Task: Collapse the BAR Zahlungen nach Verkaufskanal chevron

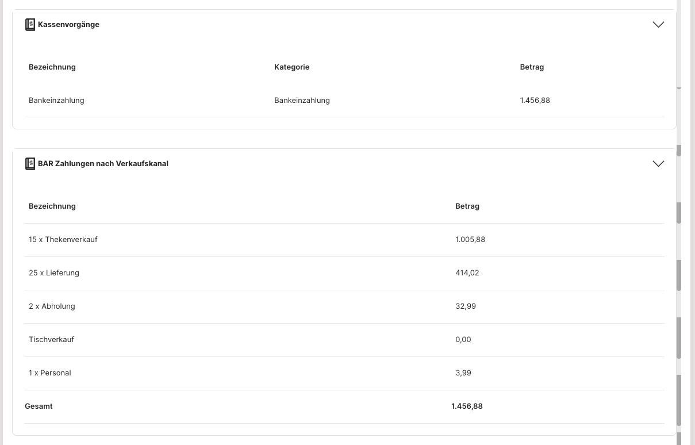Action: click(x=658, y=164)
